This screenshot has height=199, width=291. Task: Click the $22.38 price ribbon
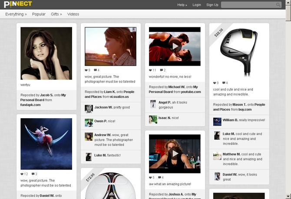click(218, 33)
